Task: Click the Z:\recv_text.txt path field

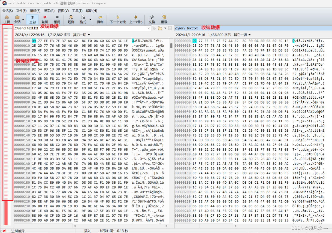Action: (x=253, y=28)
